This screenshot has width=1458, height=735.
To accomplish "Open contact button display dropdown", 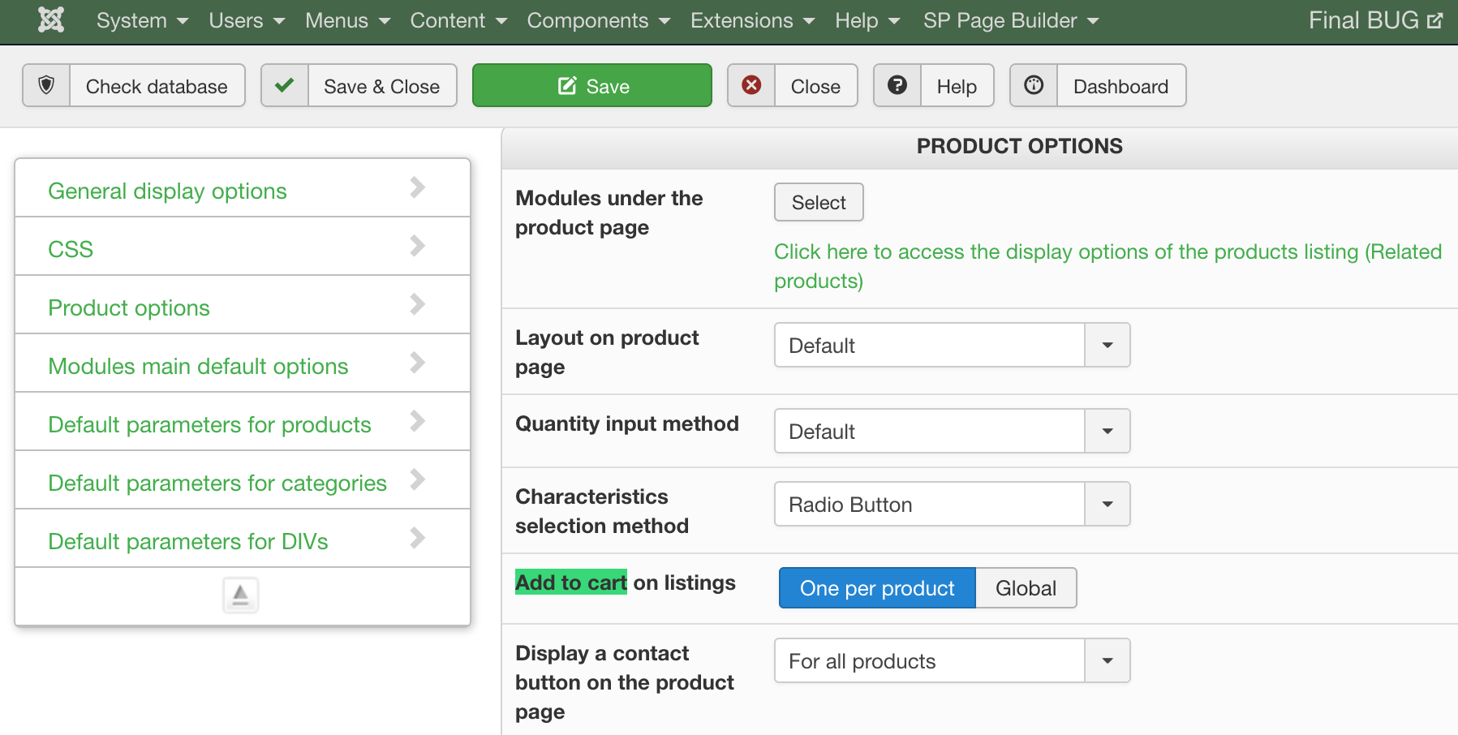I will coord(952,661).
